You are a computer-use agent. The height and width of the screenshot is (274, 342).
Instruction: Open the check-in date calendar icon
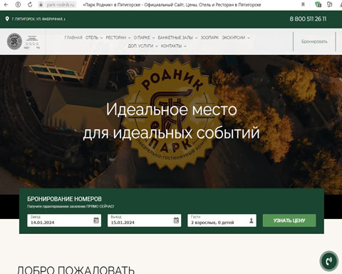(96, 220)
